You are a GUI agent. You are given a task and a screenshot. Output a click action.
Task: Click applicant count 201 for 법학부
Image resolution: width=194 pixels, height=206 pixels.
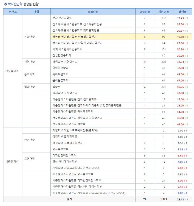[164, 87]
